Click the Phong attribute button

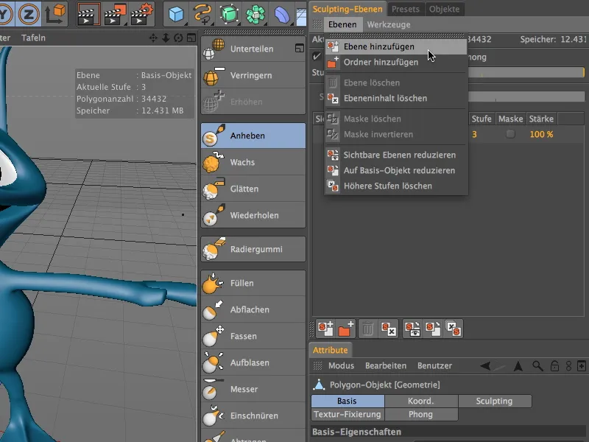[x=421, y=414]
